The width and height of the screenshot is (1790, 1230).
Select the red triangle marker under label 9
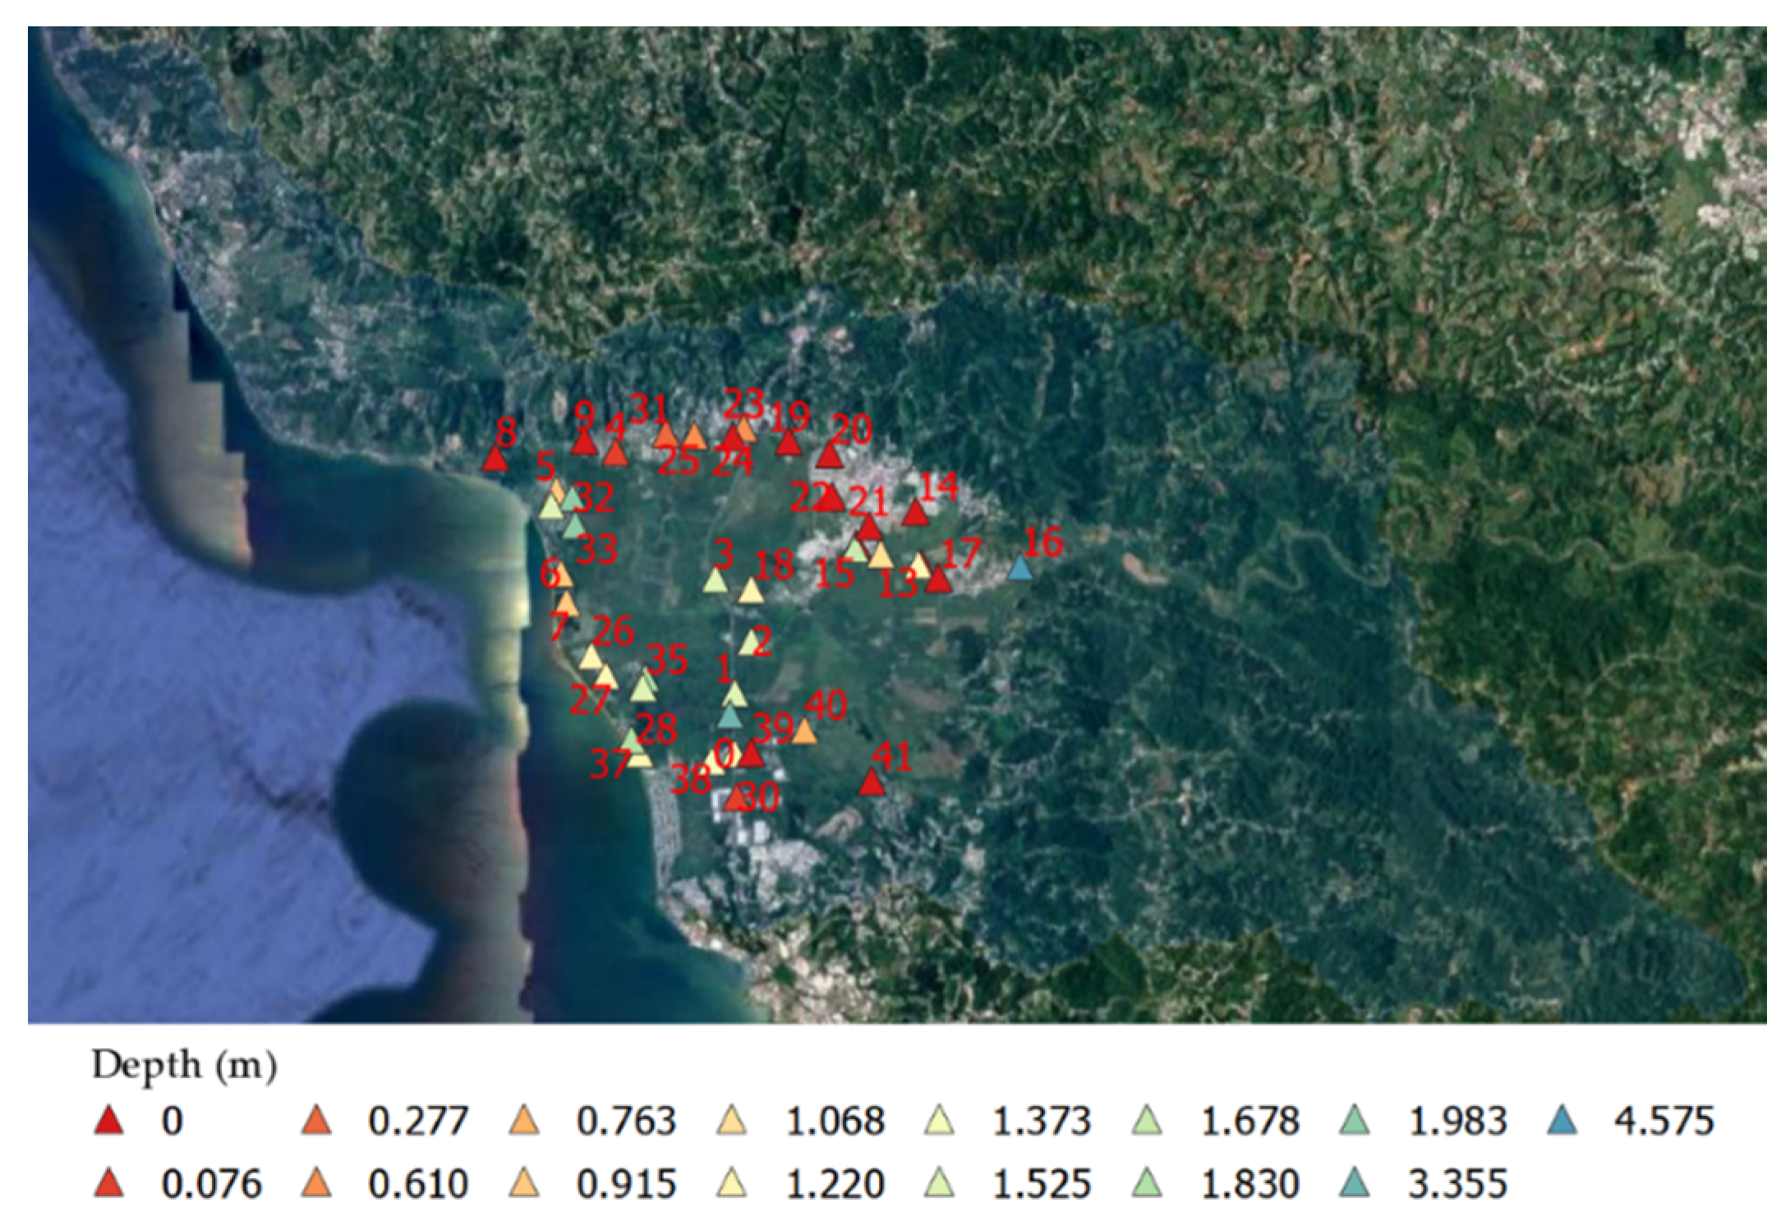coord(583,442)
